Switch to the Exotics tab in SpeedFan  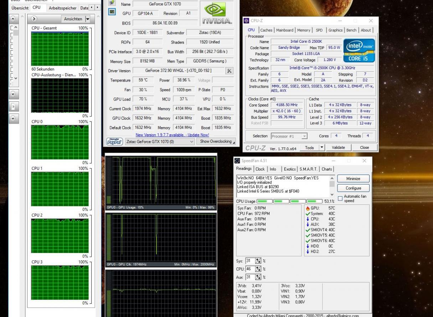tap(290, 169)
